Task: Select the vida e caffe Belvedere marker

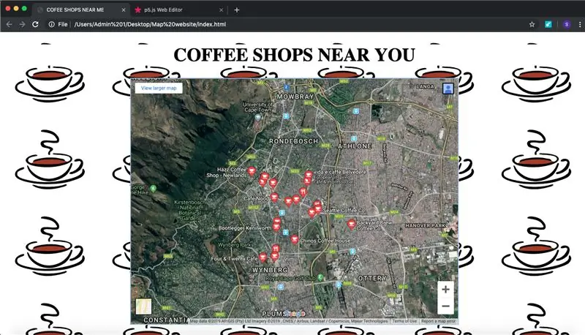Action: (x=309, y=175)
